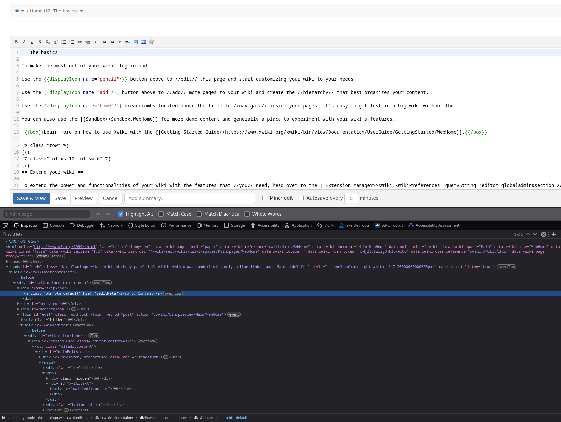Click the Preview button
Viewport: 561px width, 422px height.
(x=84, y=198)
